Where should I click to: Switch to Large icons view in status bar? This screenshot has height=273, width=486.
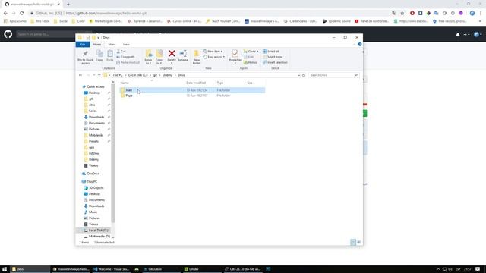pos(359,243)
